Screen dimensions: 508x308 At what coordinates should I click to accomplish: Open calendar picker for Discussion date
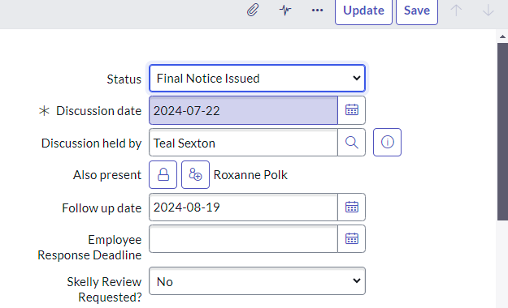(351, 110)
